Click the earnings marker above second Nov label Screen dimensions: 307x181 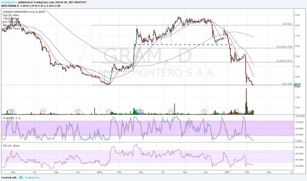click(204, 112)
